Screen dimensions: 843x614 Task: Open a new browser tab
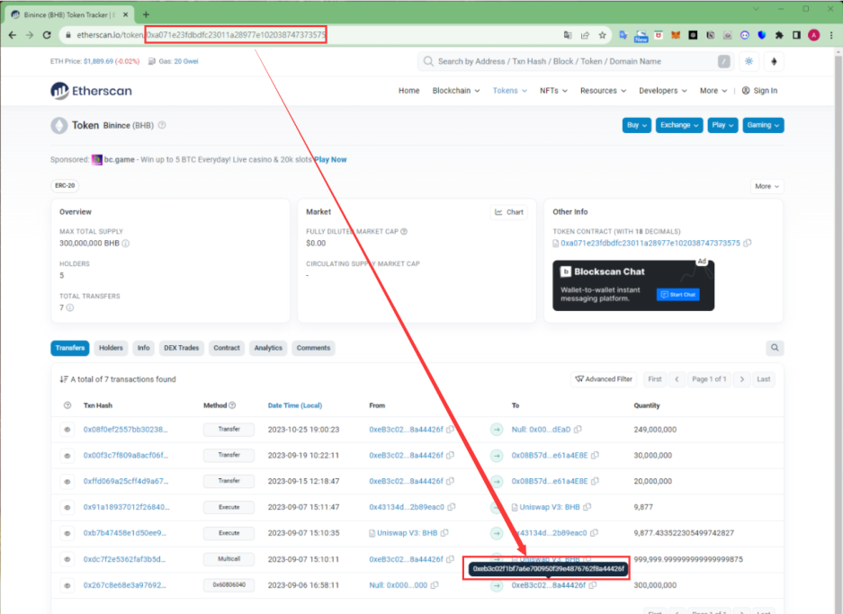(x=147, y=14)
